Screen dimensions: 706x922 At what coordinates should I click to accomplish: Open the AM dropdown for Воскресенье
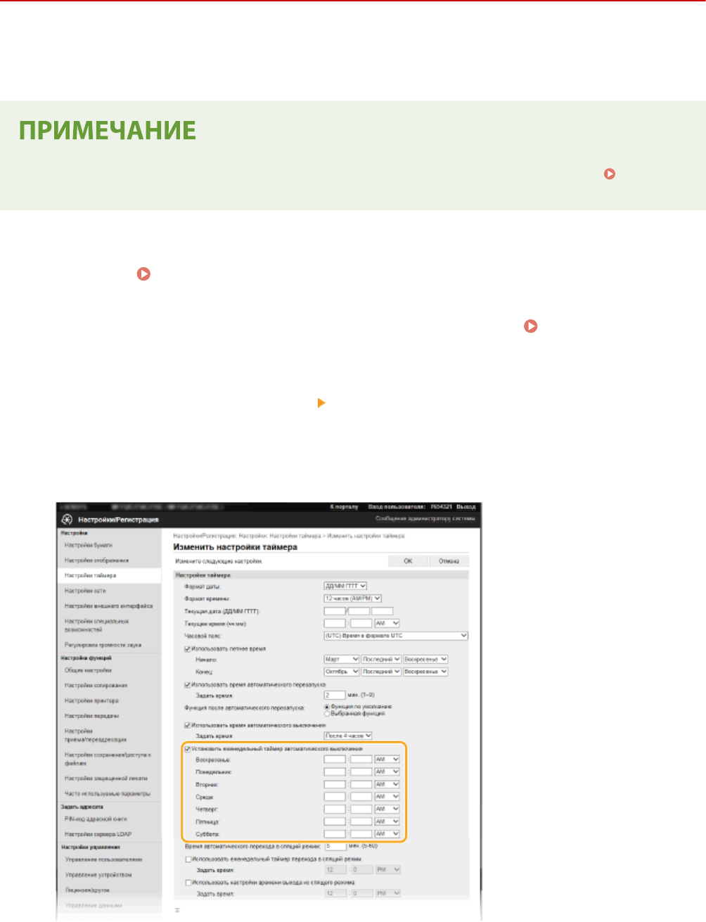click(x=387, y=760)
